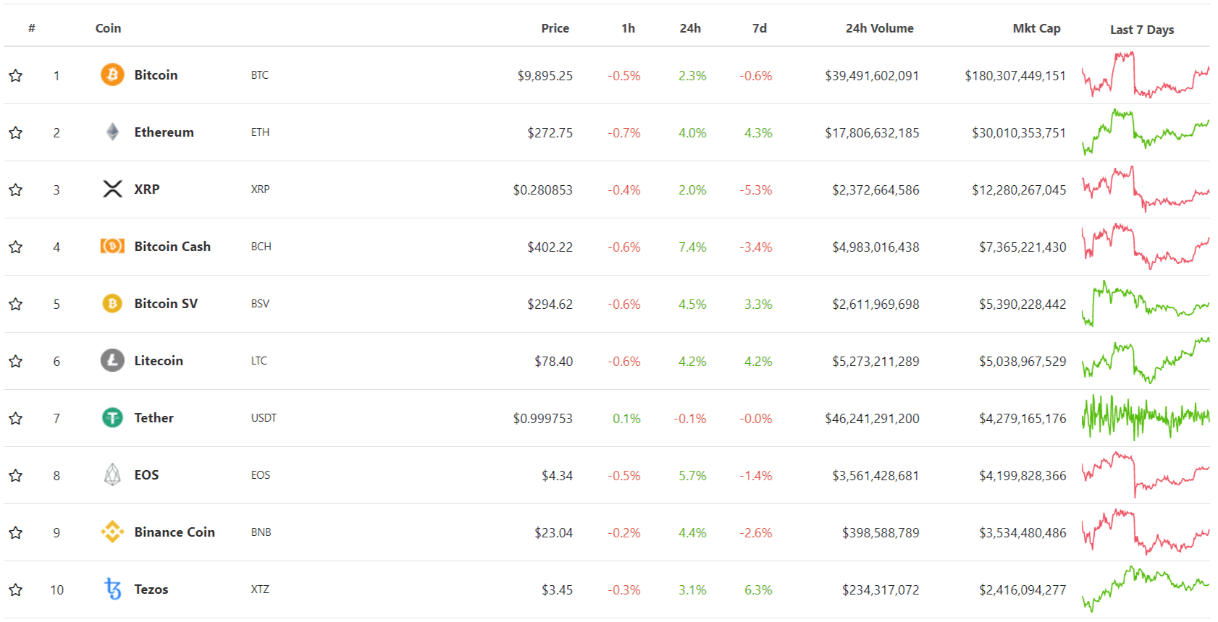Click Tether 24h volume $46,241,291,200
1218x622 pixels.
[x=872, y=418]
